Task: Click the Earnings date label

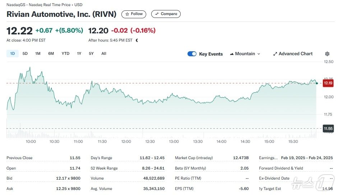Action: click(x=268, y=158)
